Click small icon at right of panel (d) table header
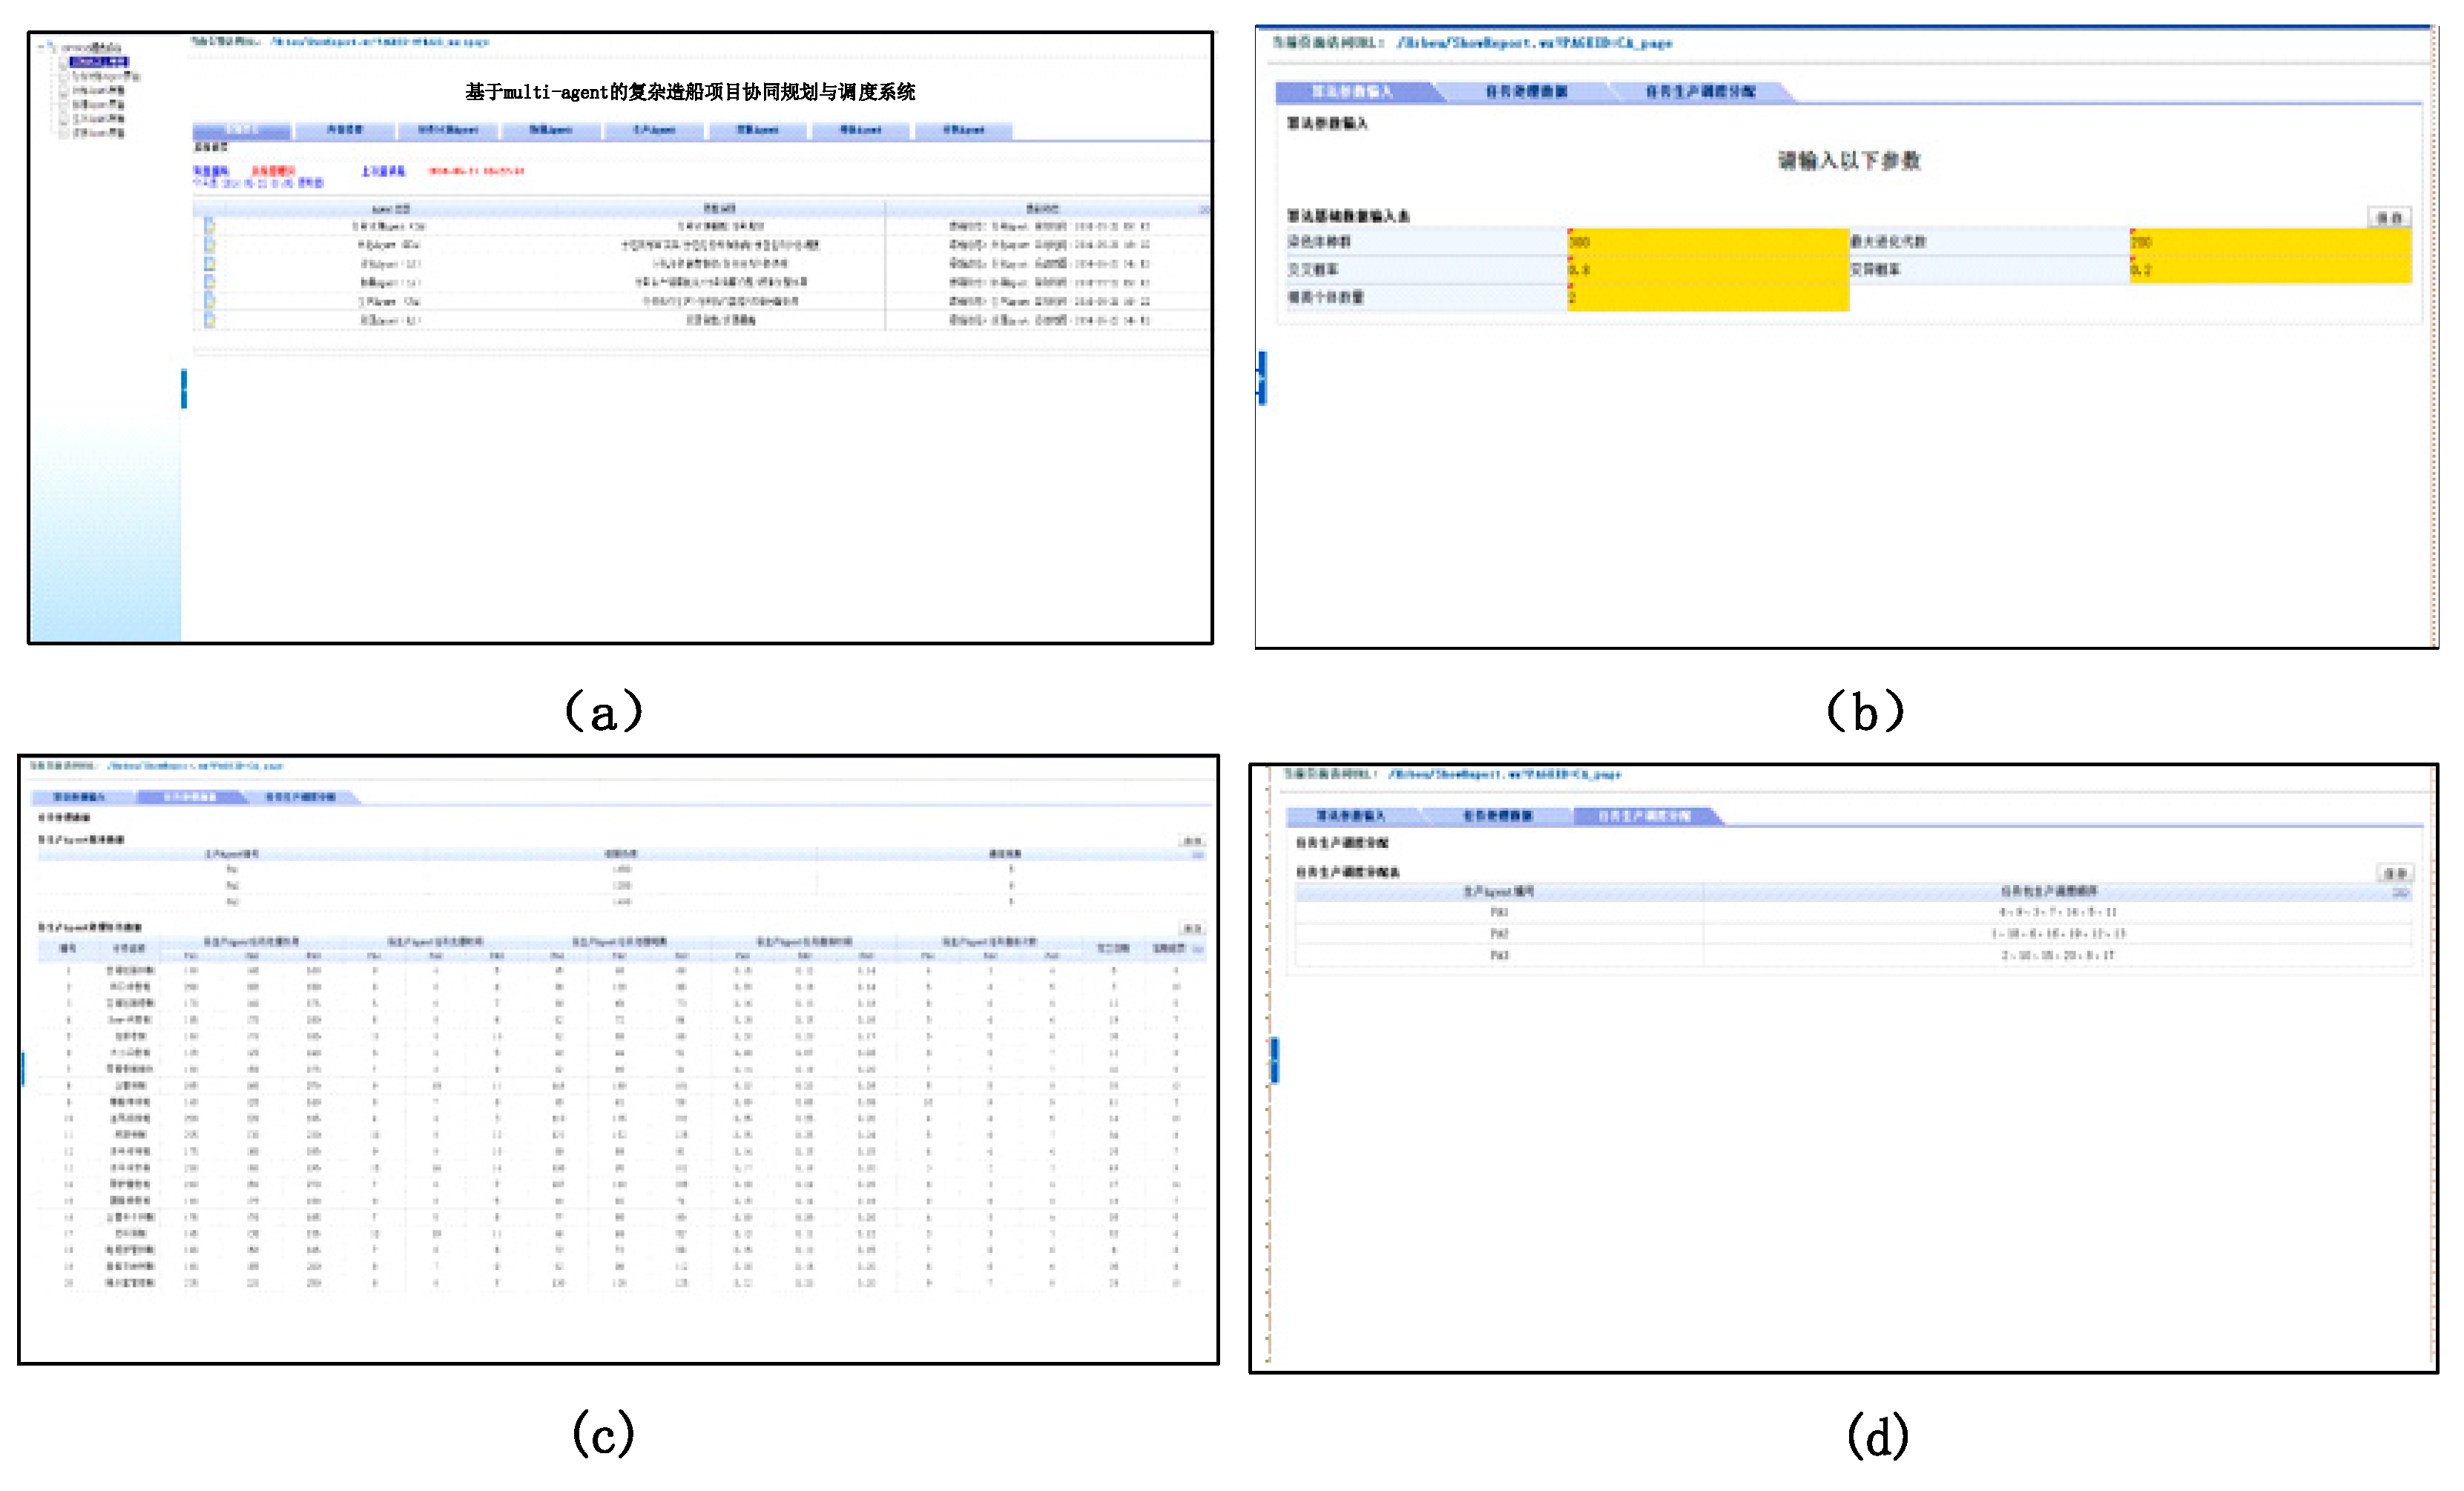 2399,893
